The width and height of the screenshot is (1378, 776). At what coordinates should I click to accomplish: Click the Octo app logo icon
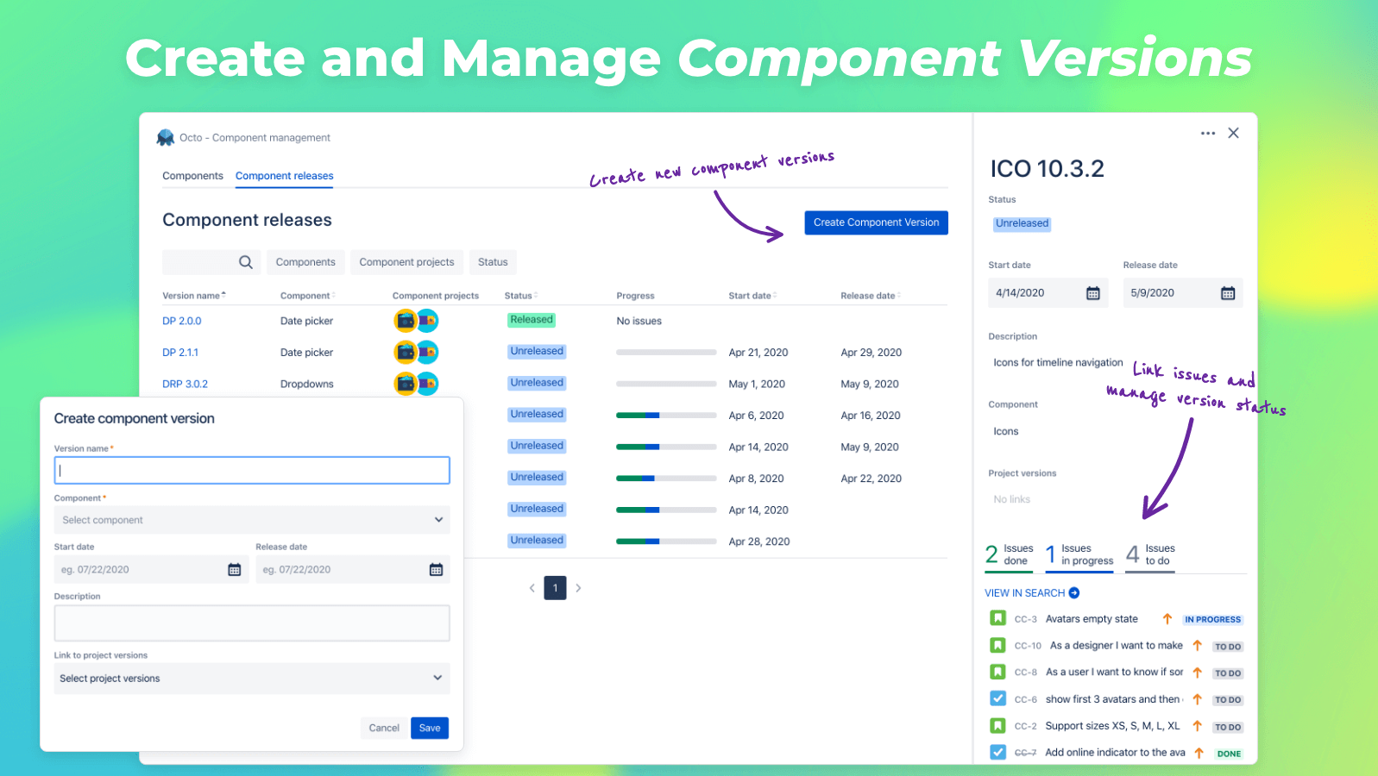pos(166,138)
